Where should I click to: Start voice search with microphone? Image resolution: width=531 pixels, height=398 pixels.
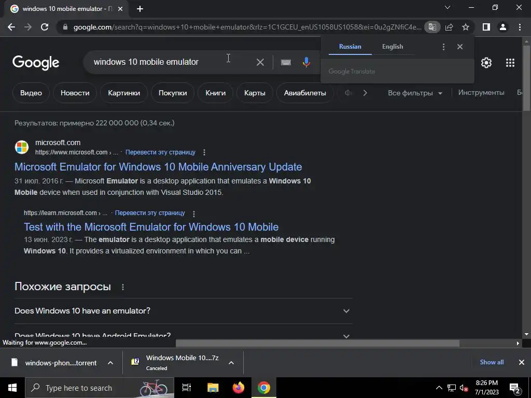pos(306,62)
